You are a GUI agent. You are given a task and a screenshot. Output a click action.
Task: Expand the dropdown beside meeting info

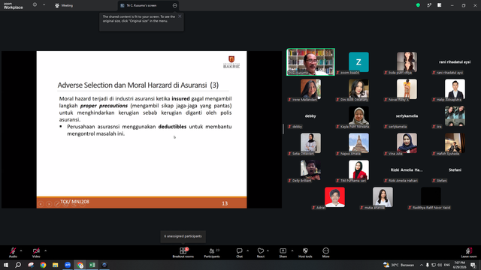click(x=44, y=5)
